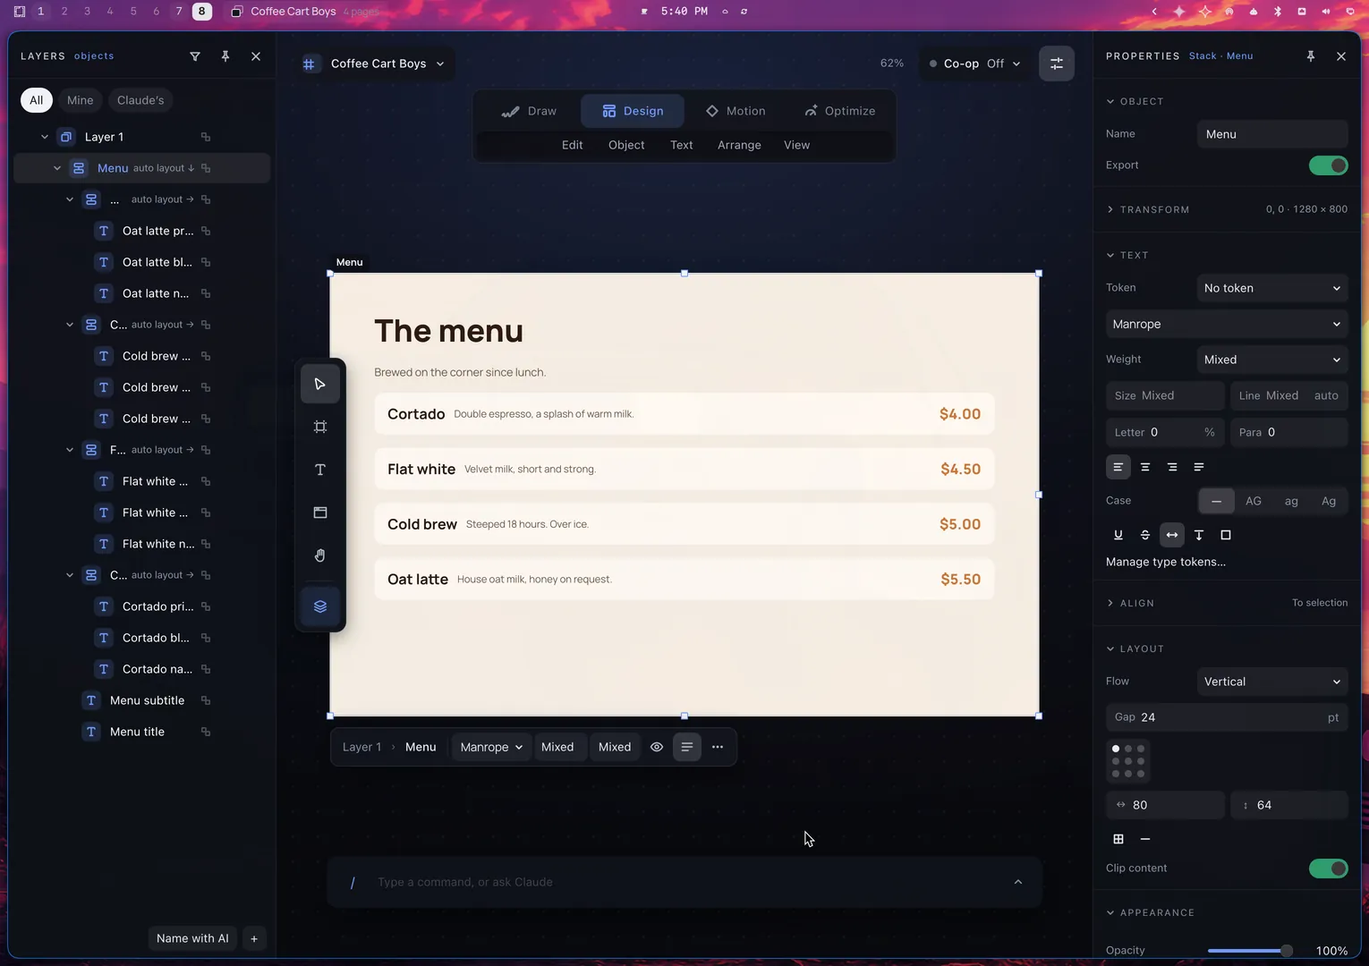This screenshot has width=1369, height=966.
Task: Show Claude's layers filter tab
Action: (140, 100)
